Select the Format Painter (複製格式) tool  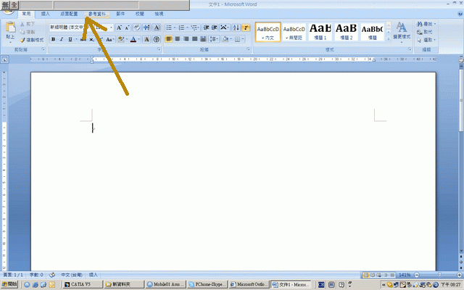tap(32, 40)
